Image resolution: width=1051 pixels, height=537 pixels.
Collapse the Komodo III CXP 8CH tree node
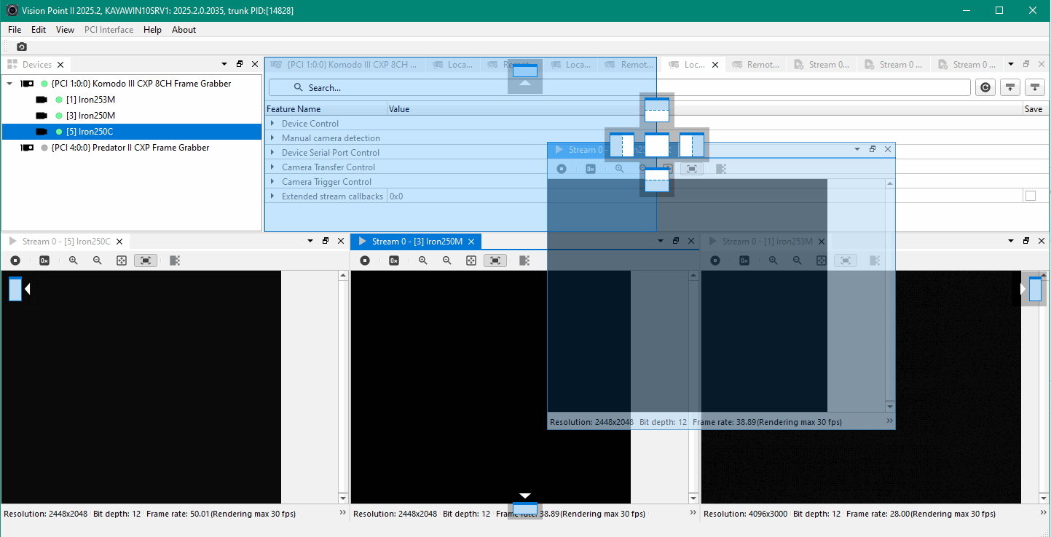(x=9, y=84)
